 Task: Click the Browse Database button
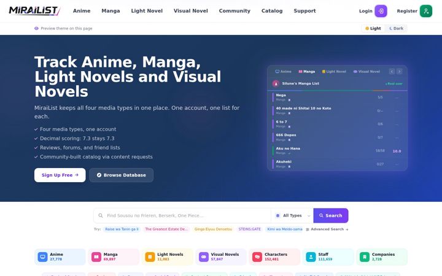tap(121, 175)
